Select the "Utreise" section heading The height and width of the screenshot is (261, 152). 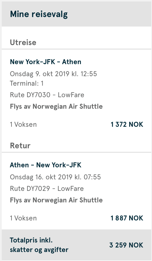(x=23, y=42)
